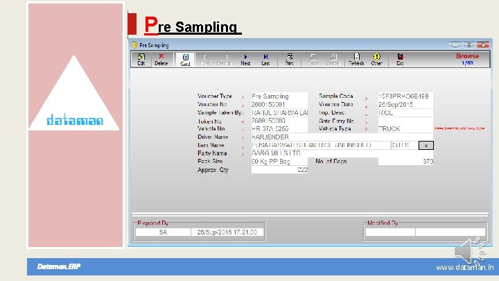Image resolution: width=499 pixels, height=281 pixels.
Task: Click the Browse 1/83 record indicator
Action: (468, 59)
